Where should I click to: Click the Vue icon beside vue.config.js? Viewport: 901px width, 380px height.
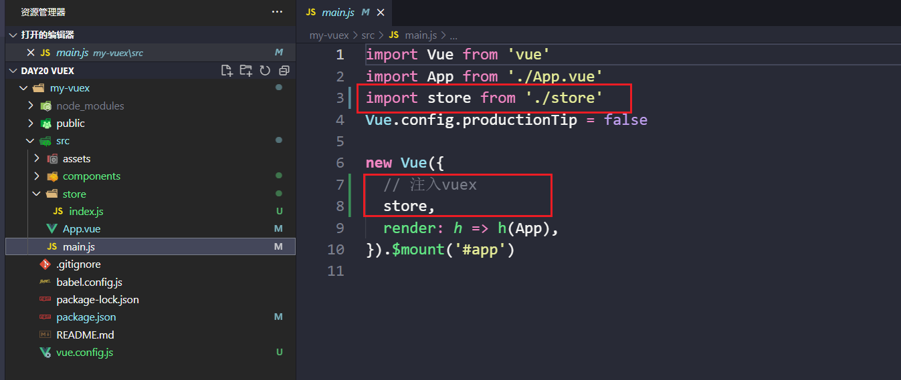[x=45, y=352]
